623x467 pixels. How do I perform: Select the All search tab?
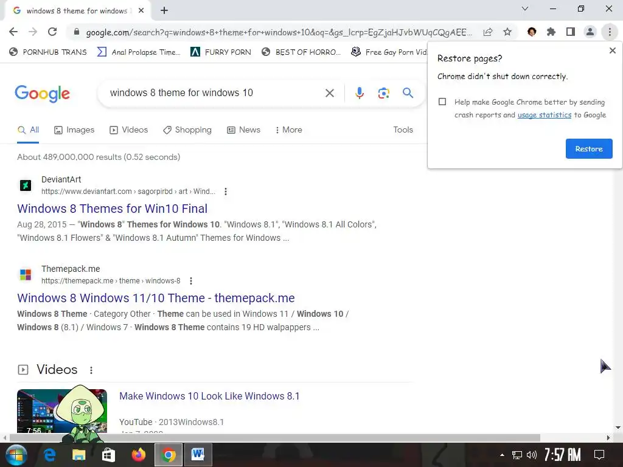tap(28, 130)
